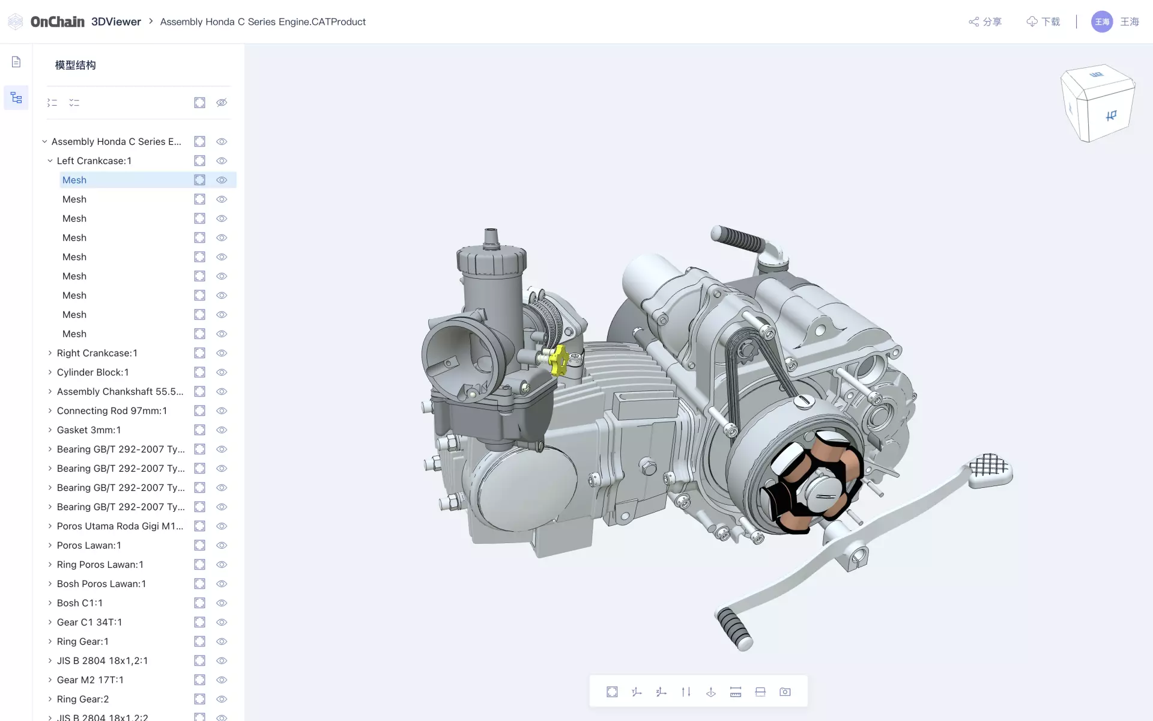Viewport: 1153px width, 721px height.
Task: Collapse the root Assembly Honda C Series node
Action: point(44,141)
